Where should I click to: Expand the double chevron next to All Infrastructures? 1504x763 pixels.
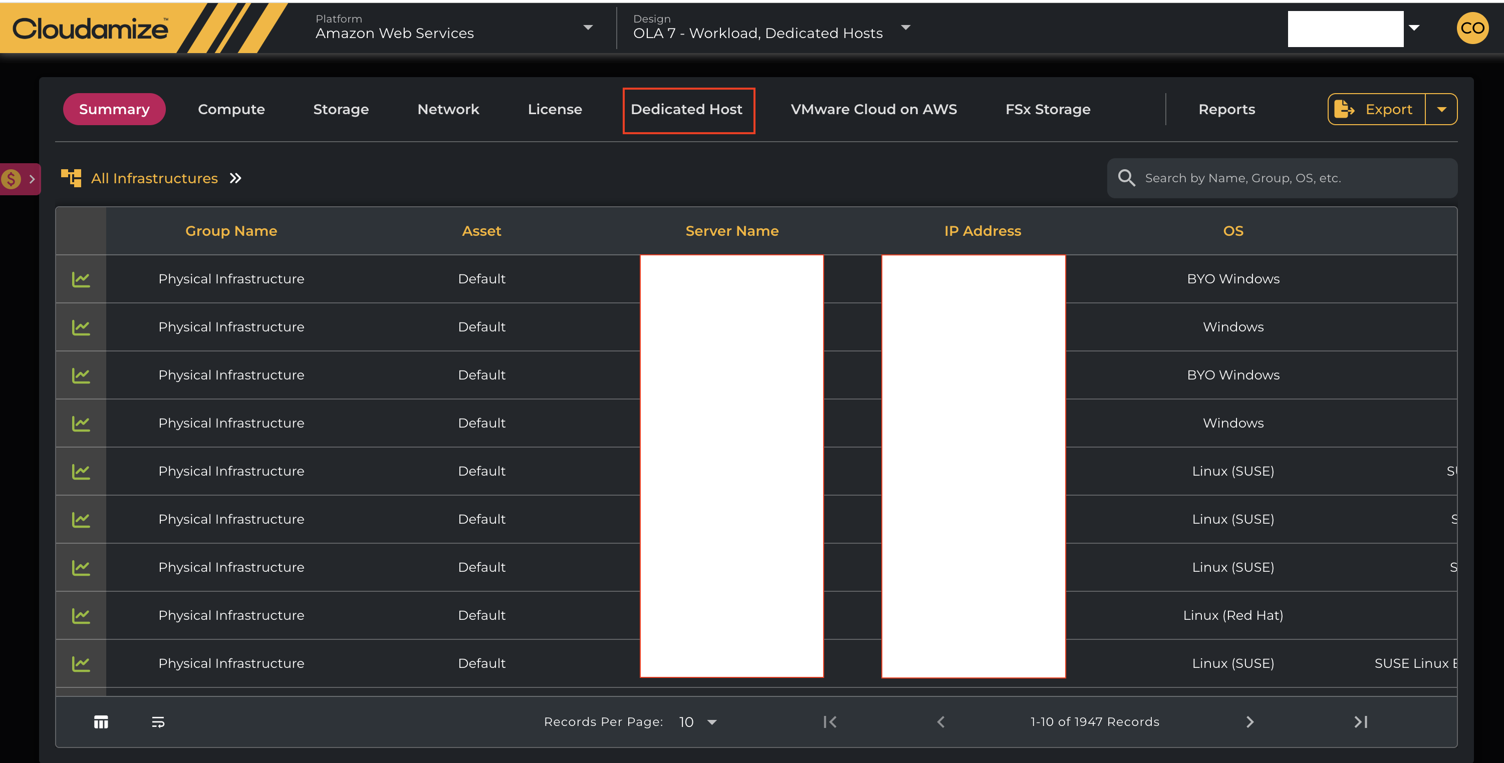(x=235, y=178)
